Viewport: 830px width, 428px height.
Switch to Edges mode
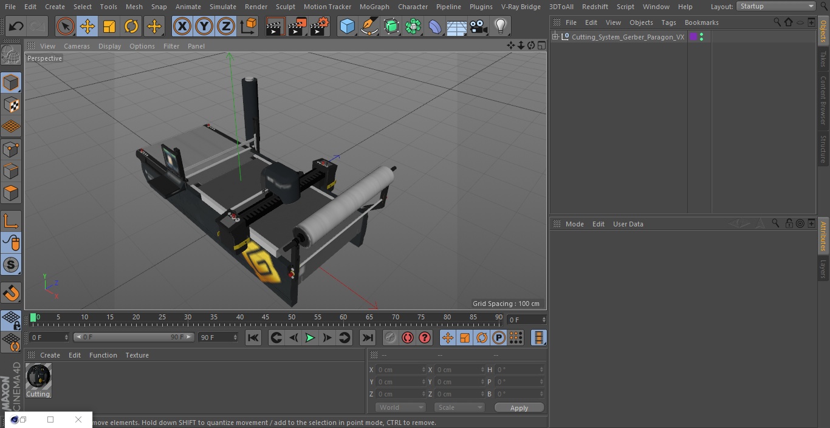[11, 171]
